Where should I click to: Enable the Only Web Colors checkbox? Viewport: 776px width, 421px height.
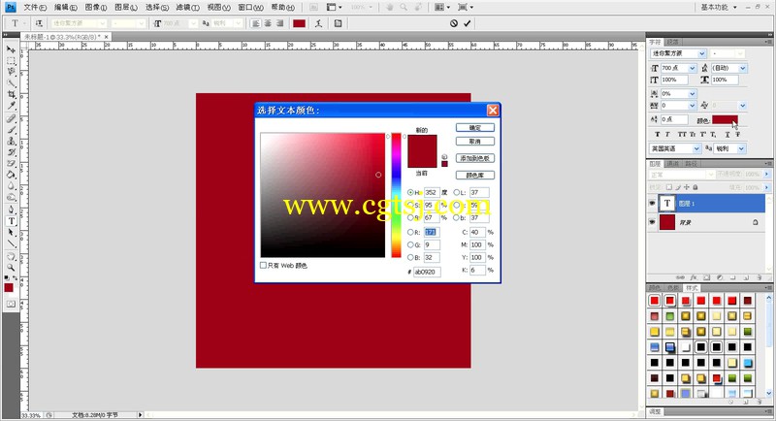(x=263, y=266)
